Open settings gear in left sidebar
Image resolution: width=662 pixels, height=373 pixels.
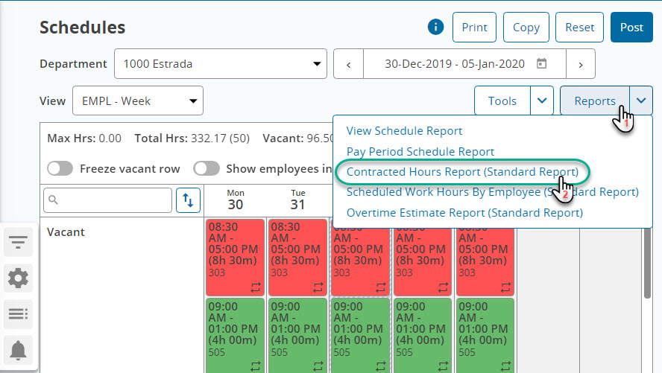(x=18, y=278)
